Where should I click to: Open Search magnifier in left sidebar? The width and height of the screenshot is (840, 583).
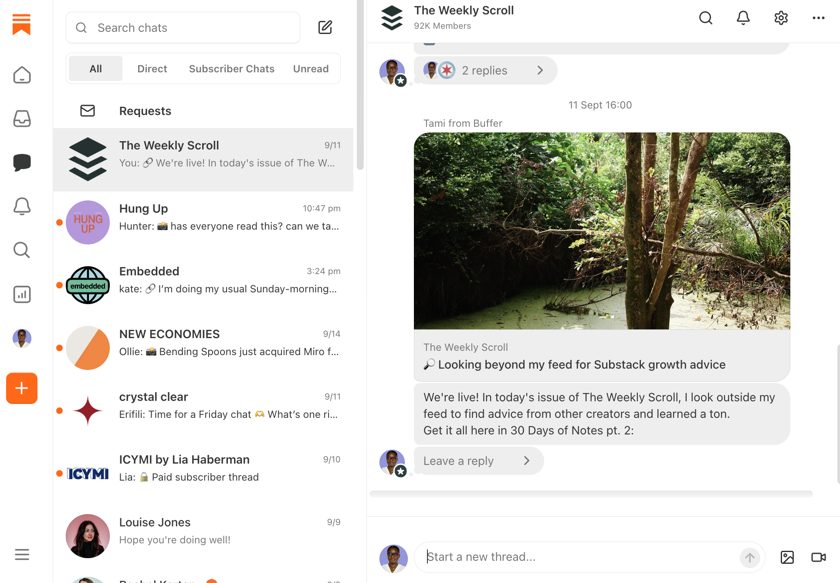tap(22, 250)
